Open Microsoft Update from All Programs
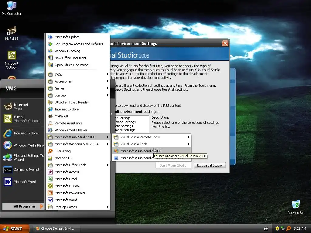This screenshot has height=233, width=311. point(78,37)
